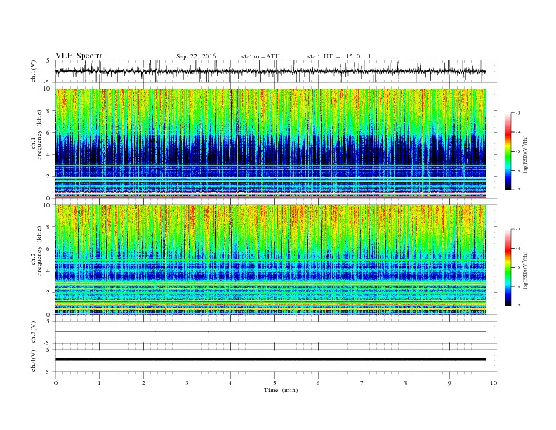Click the "6" tick on time axis
This screenshot has height=430, width=556.
pos(318,383)
